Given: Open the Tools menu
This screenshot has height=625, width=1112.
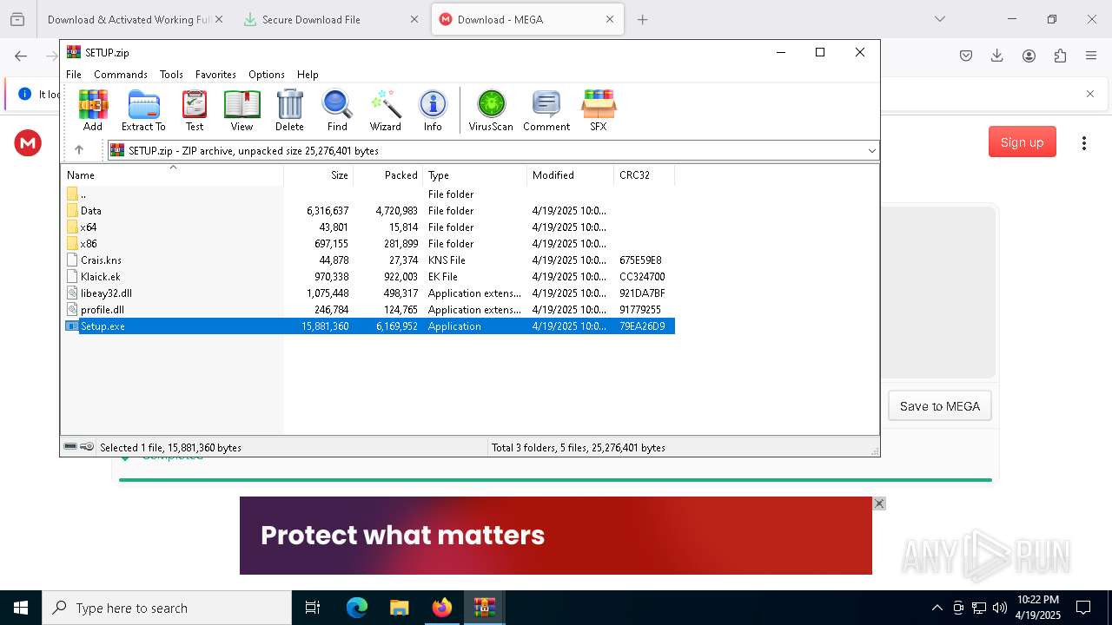Looking at the screenshot, I should (x=171, y=75).
